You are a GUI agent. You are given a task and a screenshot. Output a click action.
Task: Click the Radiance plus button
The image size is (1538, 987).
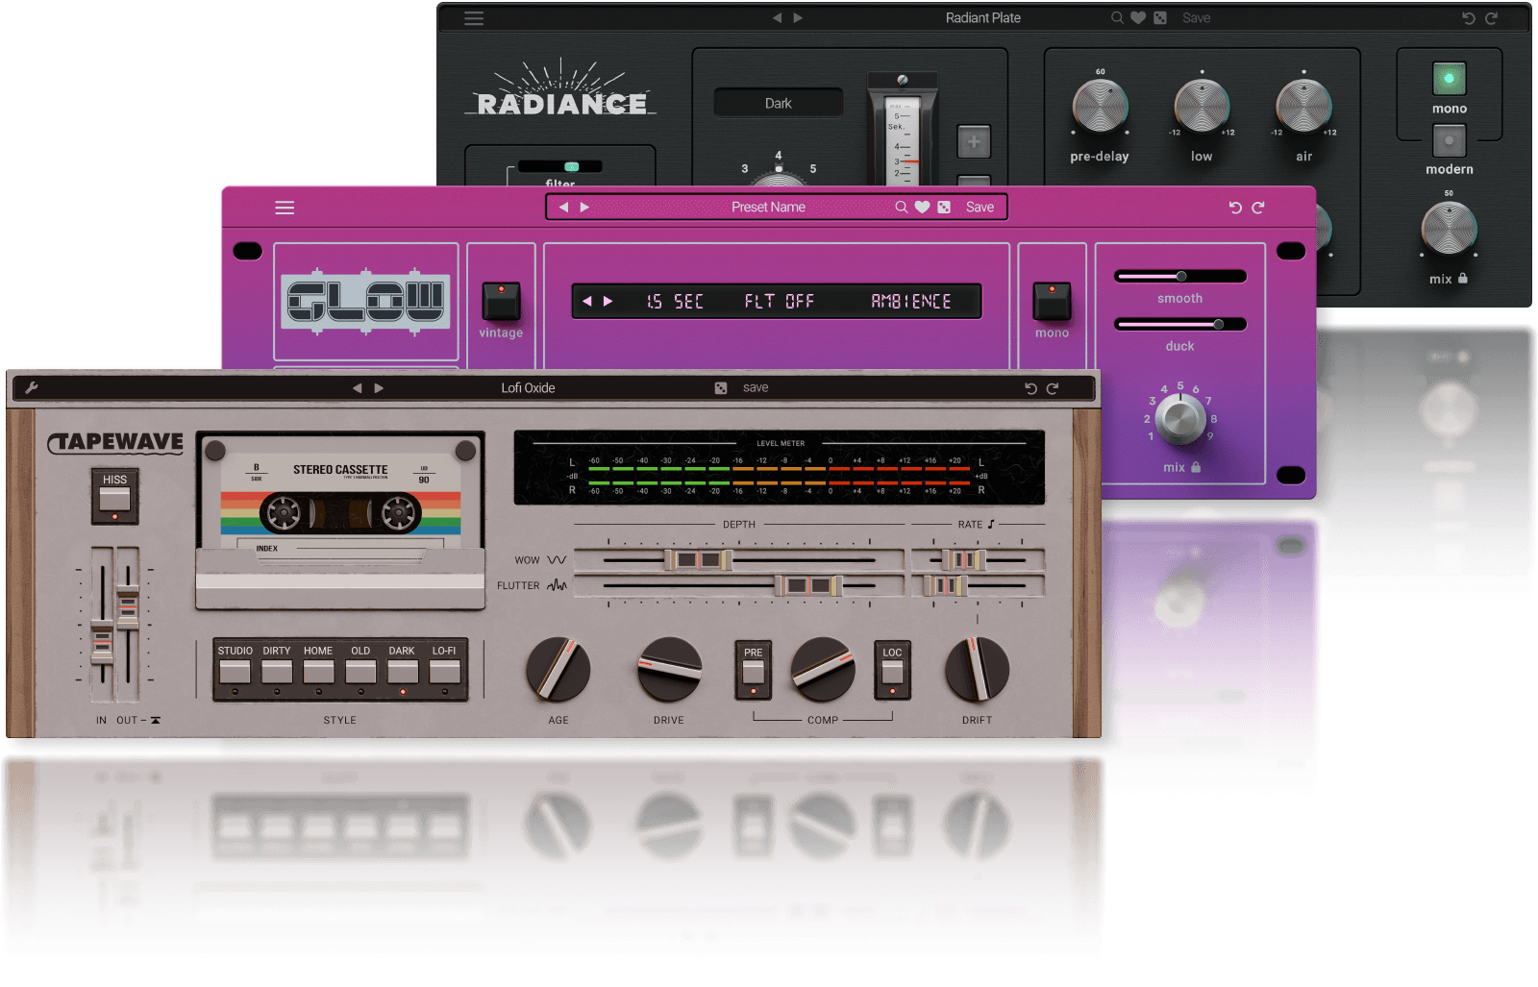974,142
